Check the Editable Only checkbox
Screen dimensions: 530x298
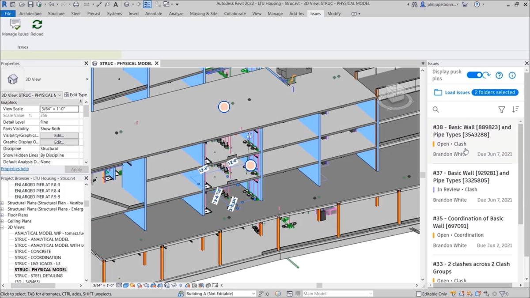pos(418,294)
